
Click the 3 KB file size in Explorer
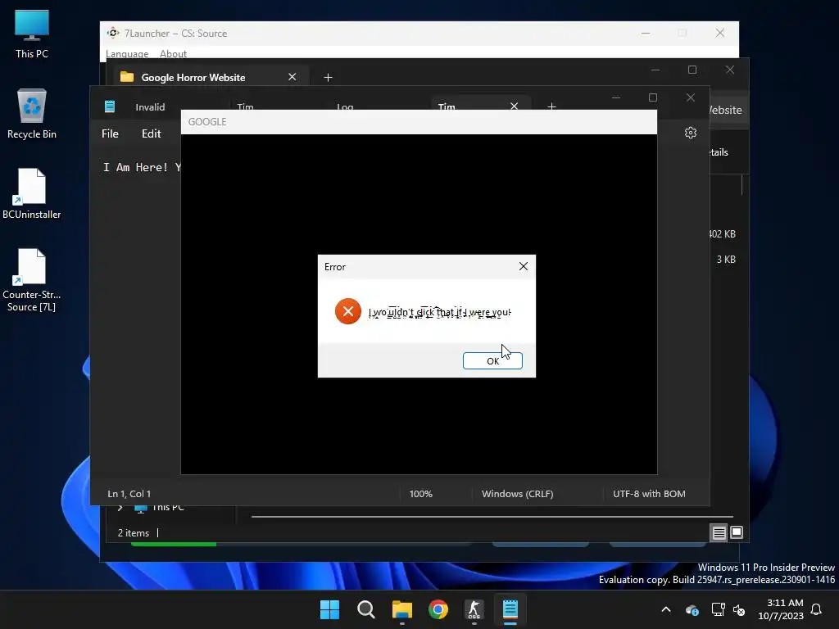coord(726,260)
